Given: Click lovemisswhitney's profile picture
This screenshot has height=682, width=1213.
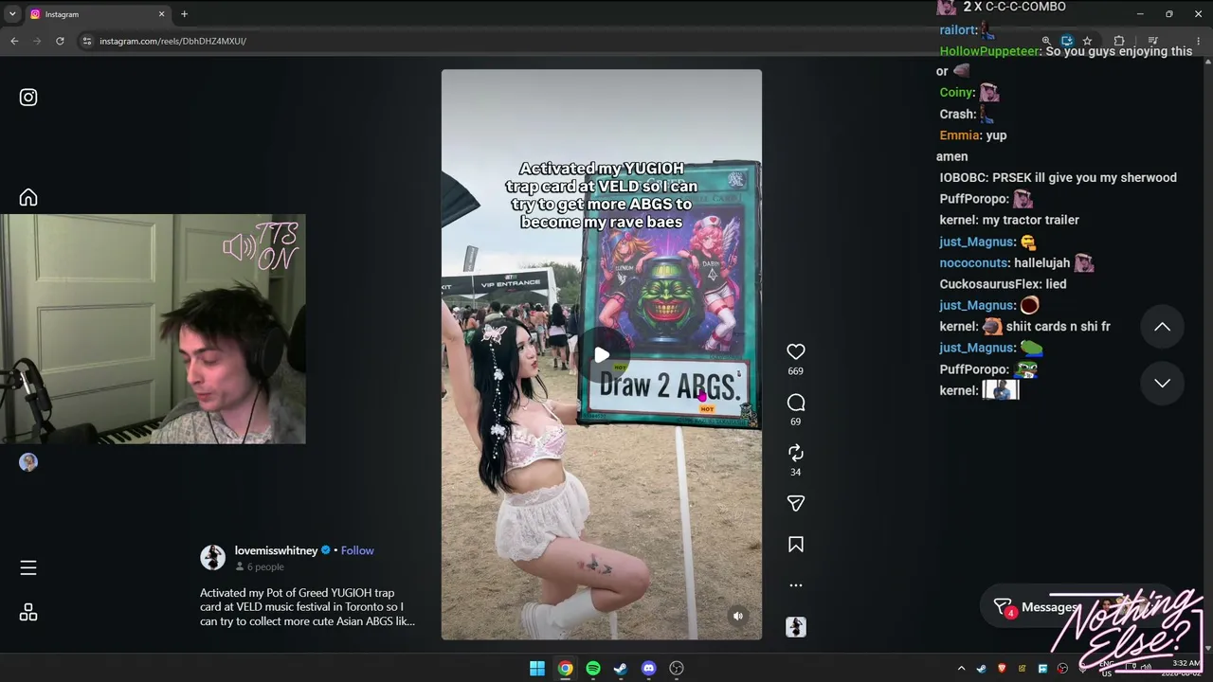Looking at the screenshot, I should [212, 557].
